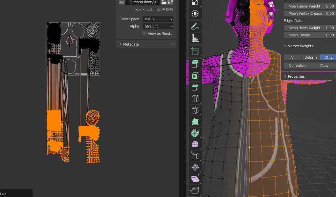Reload the image with the refresh icon
This screenshot has width=336, height=197.
[x=170, y=2]
